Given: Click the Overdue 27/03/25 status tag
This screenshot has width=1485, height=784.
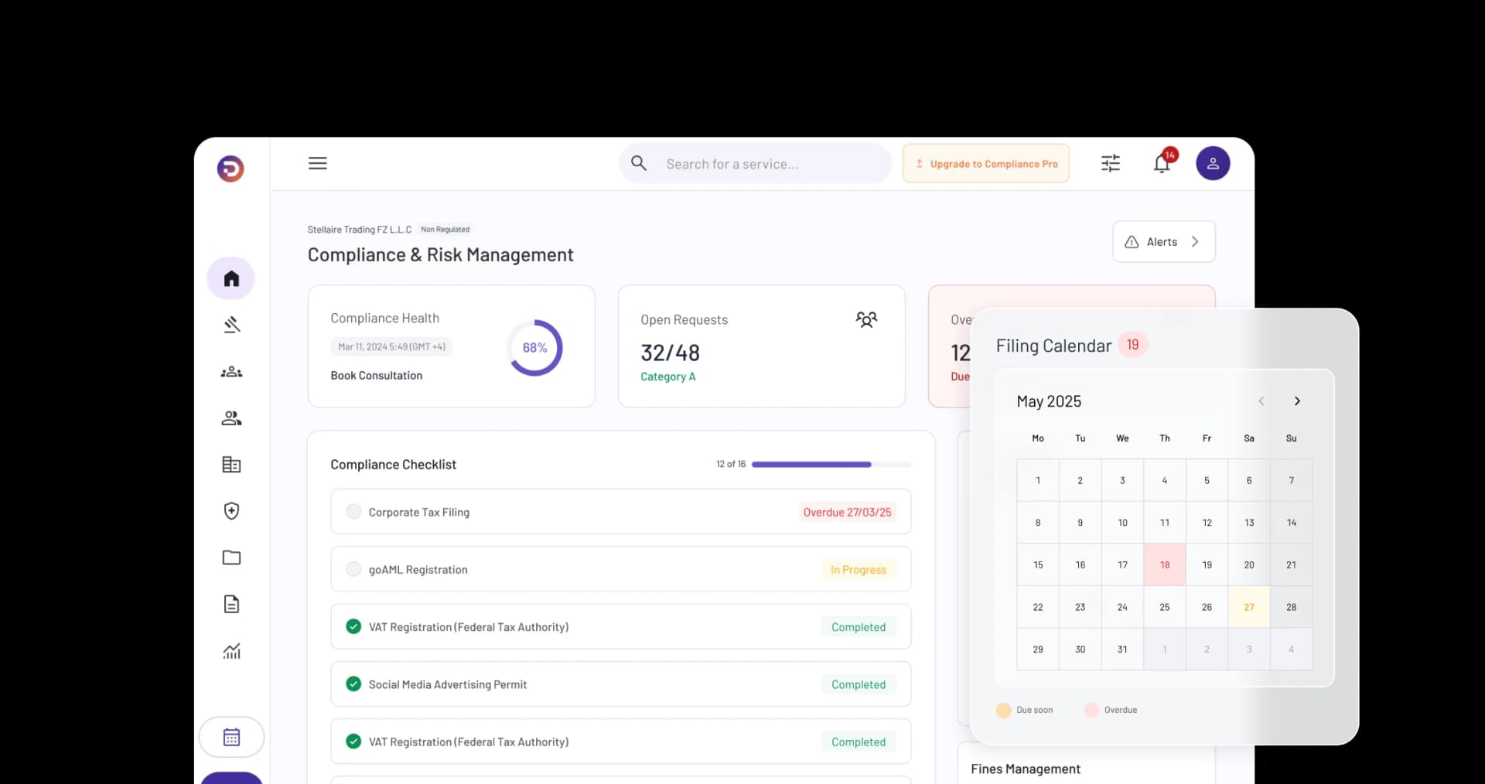Looking at the screenshot, I should (847, 512).
